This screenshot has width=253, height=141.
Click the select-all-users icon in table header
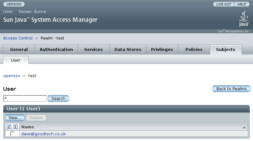(9, 126)
